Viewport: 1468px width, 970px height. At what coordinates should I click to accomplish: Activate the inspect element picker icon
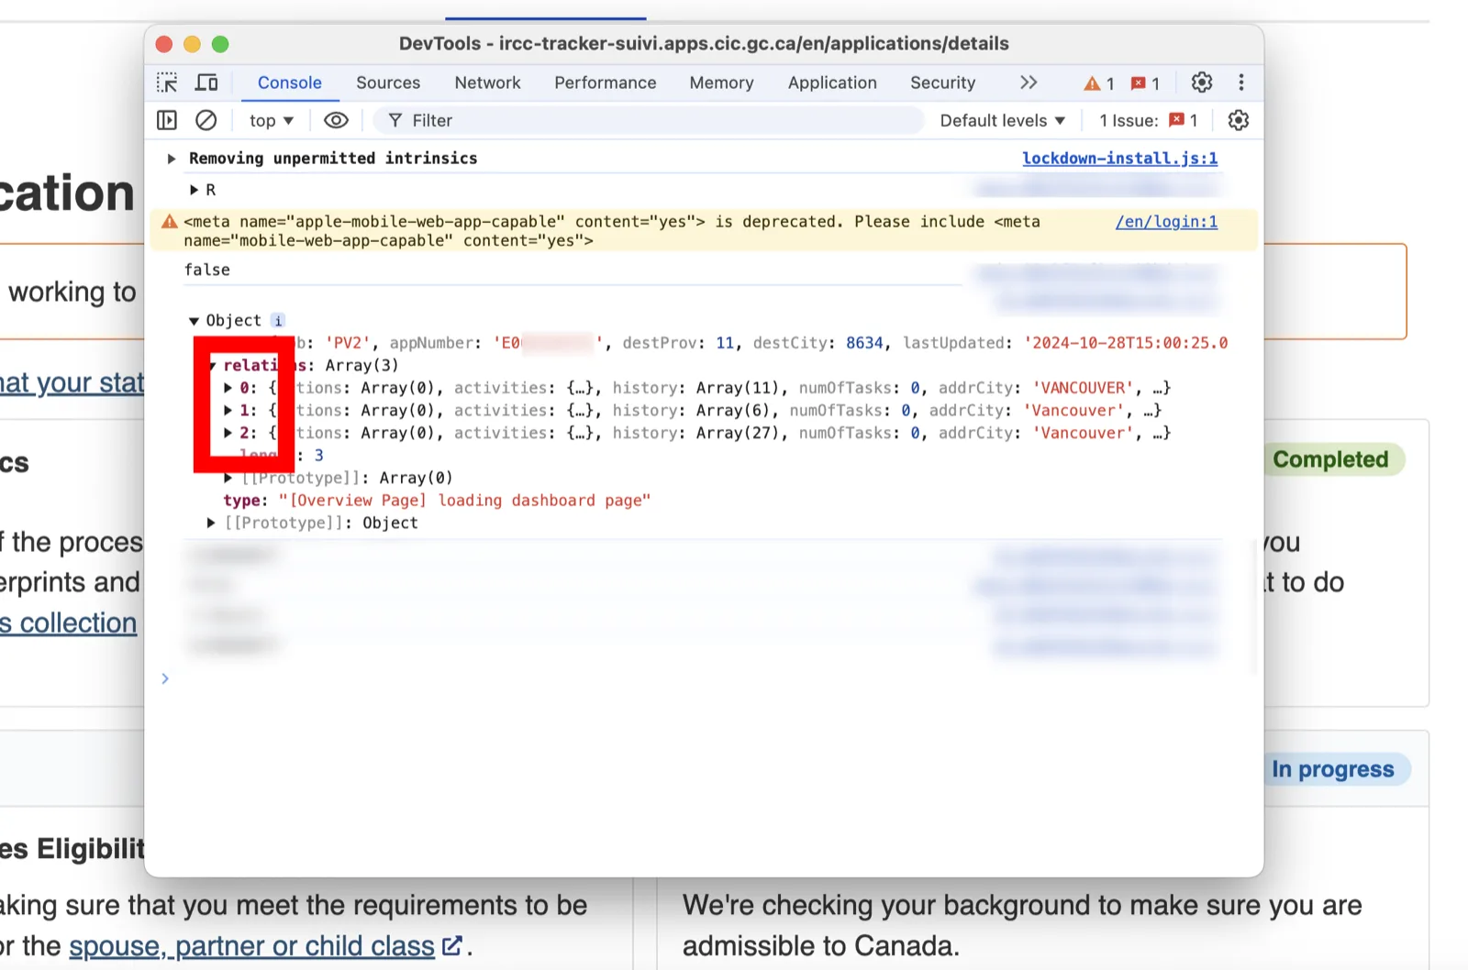tap(167, 83)
